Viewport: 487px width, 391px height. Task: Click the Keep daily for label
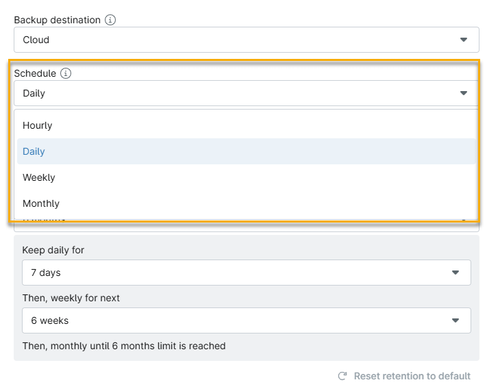click(53, 250)
